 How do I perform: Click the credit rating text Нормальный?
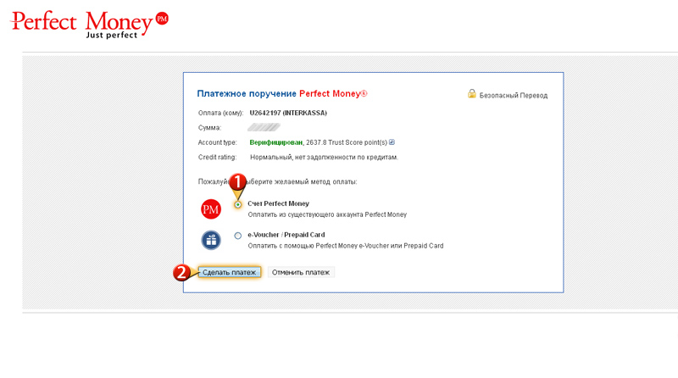325,157
